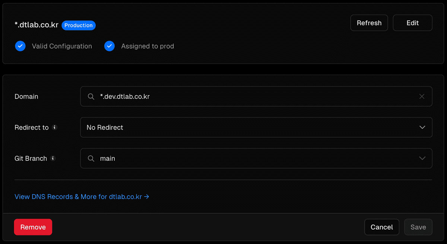Click the Edit button

pyautogui.click(x=413, y=23)
